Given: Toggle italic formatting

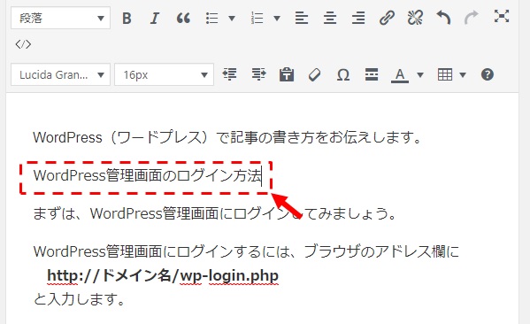Looking at the screenshot, I should click(x=155, y=18).
